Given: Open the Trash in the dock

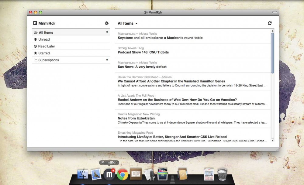Looking at the screenshot, I should (222, 174).
